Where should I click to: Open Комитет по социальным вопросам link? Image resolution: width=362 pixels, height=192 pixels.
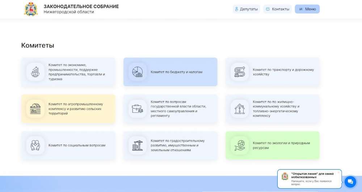[x=77, y=145]
